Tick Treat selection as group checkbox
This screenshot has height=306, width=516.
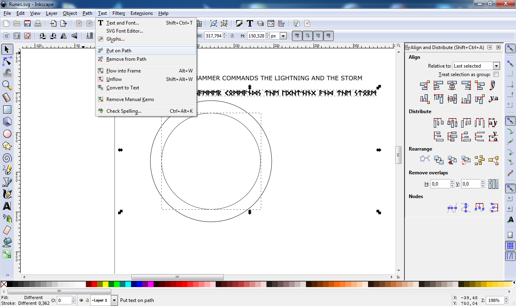click(x=496, y=74)
